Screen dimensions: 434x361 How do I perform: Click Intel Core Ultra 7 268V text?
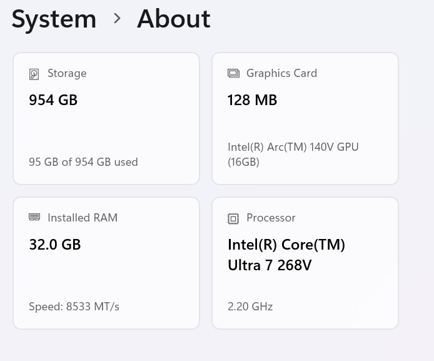(286, 255)
